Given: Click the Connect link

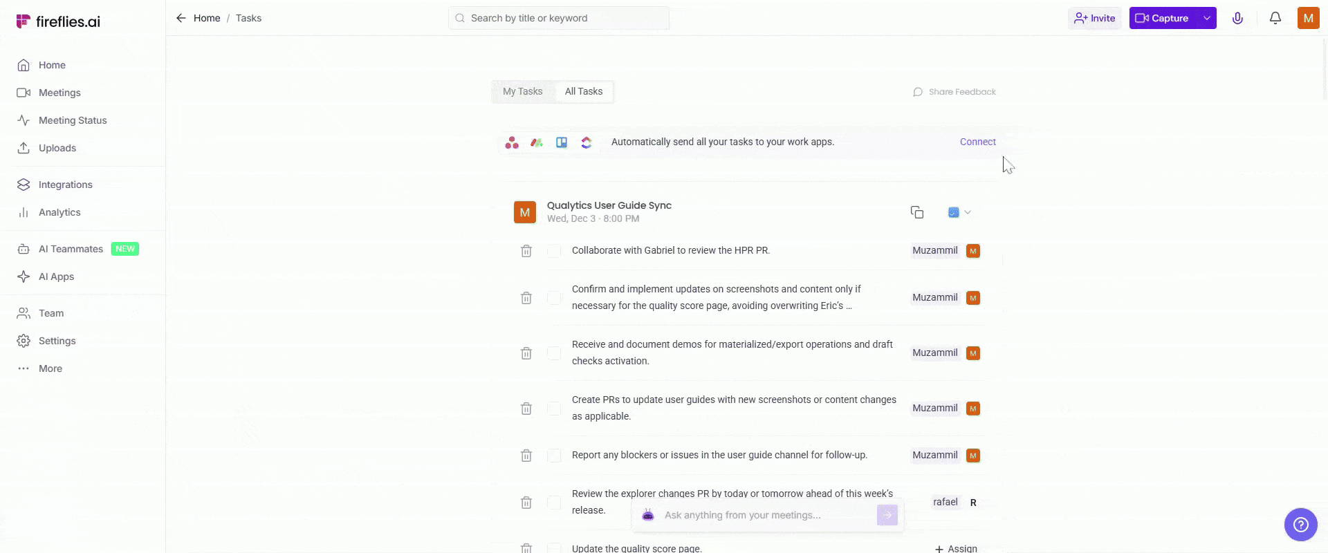Looking at the screenshot, I should [x=977, y=142].
